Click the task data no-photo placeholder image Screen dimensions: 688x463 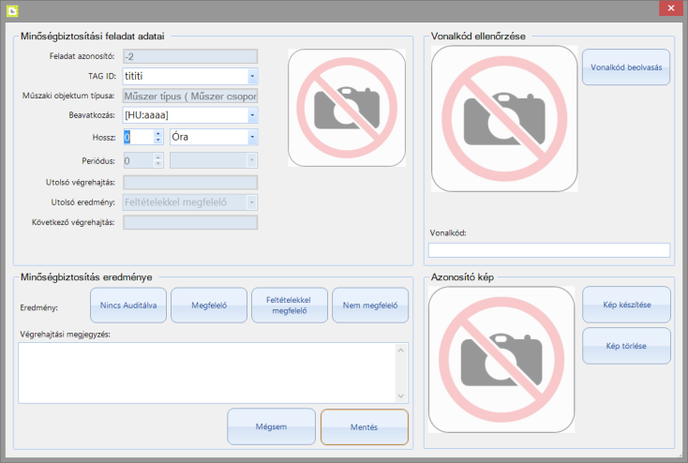347,108
